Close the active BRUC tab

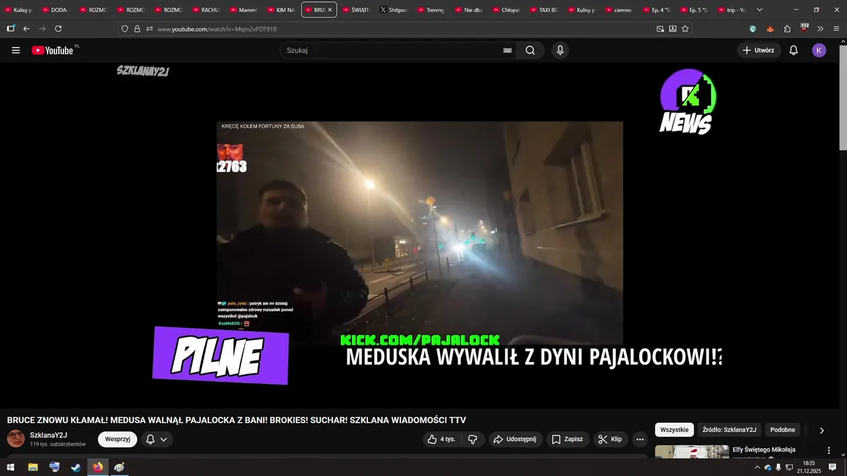pyautogui.click(x=330, y=10)
